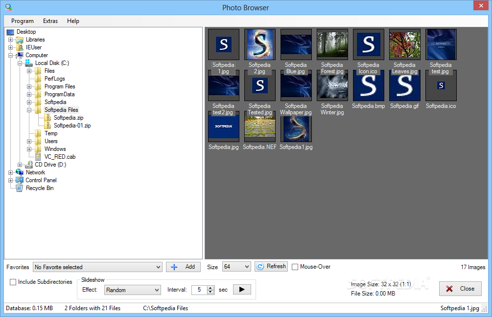
Task: Select the Softpedia Blue.jpg thumbnail
Action: tap(296, 44)
